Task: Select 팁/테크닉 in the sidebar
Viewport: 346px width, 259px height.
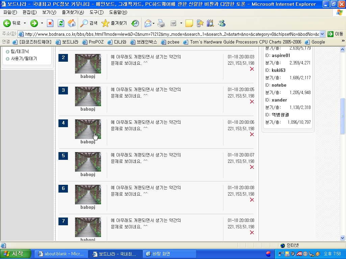Action: tap(20, 52)
